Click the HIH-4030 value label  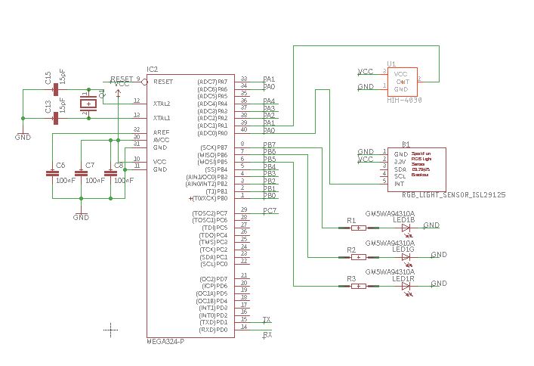click(405, 101)
